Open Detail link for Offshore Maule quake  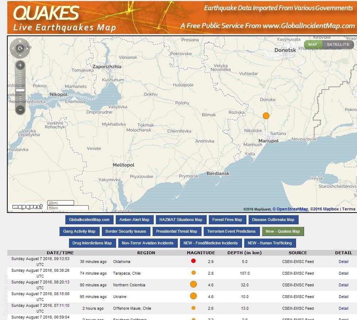(343, 308)
